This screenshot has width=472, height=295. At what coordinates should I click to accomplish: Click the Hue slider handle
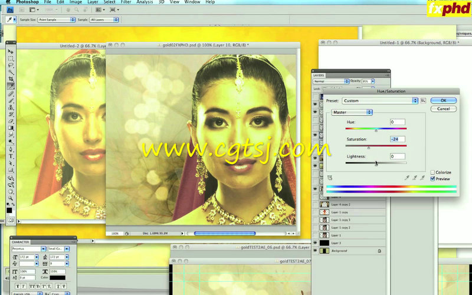376,130
